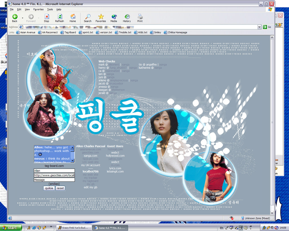Viewport: 289px width, 231px height.
Task: Print the page with the Print icon
Action: click(140, 17)
